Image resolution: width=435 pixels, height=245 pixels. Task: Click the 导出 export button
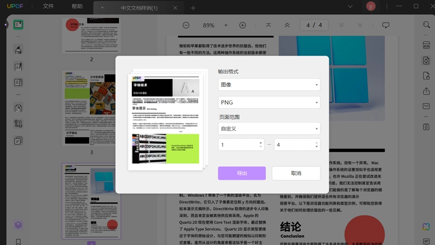242,173
